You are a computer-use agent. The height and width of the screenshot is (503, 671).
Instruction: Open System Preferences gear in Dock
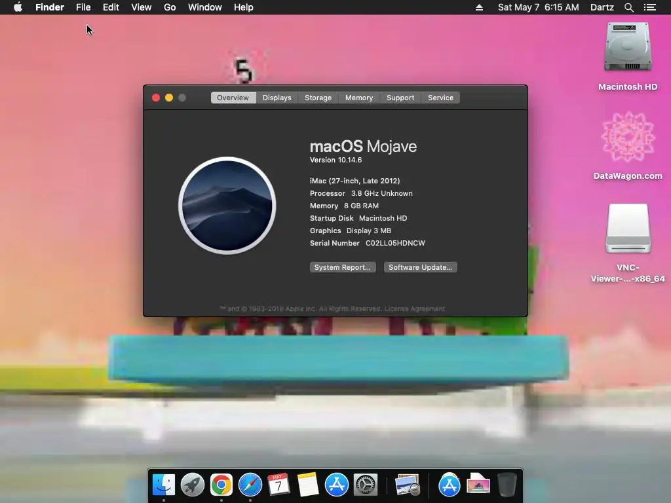[366, 485]
